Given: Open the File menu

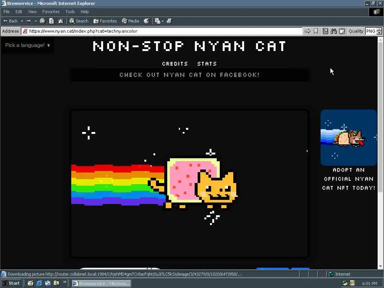Looking at the screenshot, I should click(6, 12).
